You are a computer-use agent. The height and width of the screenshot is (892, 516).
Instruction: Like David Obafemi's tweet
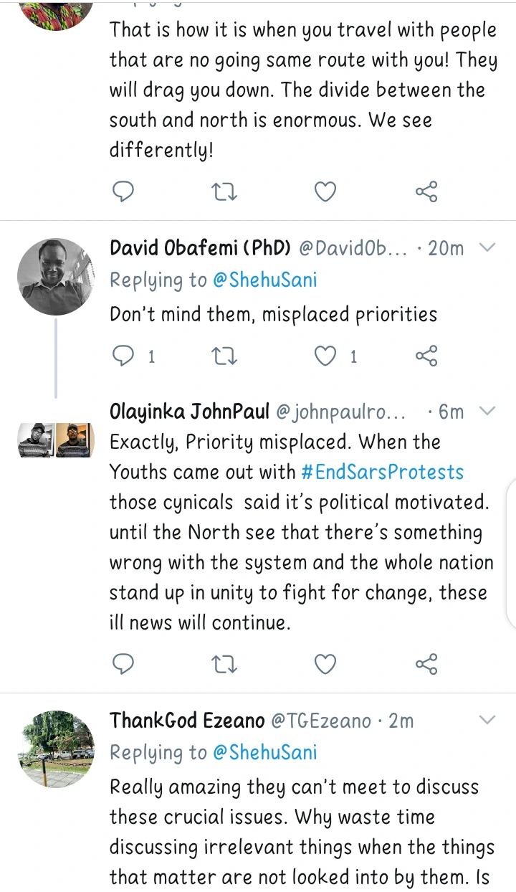click(x=326, y=356)
